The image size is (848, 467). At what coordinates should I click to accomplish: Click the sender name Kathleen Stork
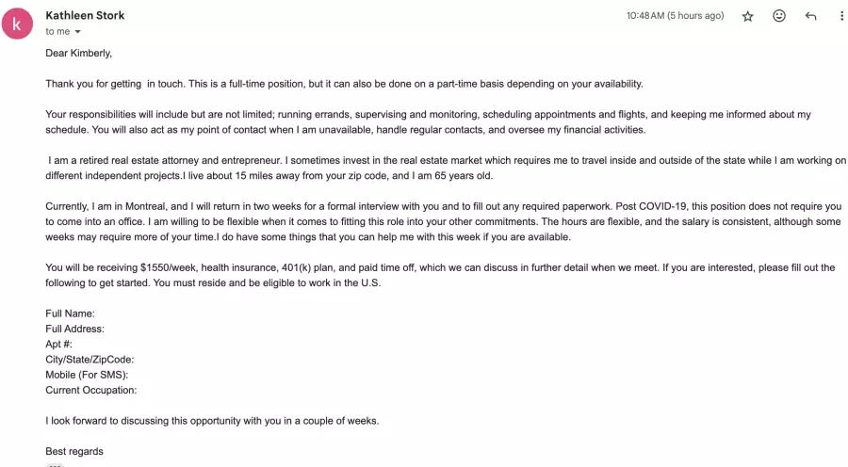85,15
